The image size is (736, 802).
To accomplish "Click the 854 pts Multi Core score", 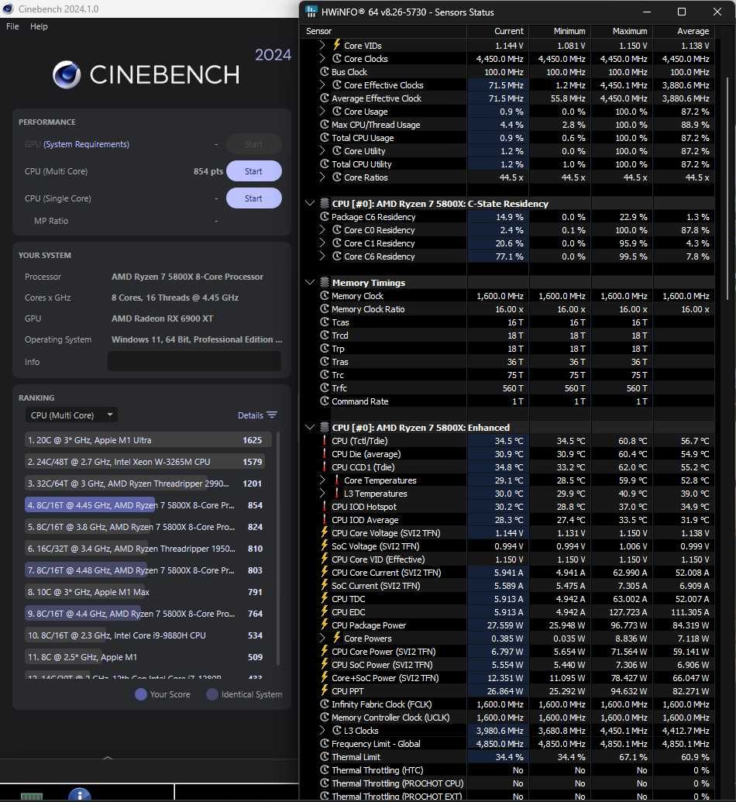I will pyautogui.click(x=208, y=171).
